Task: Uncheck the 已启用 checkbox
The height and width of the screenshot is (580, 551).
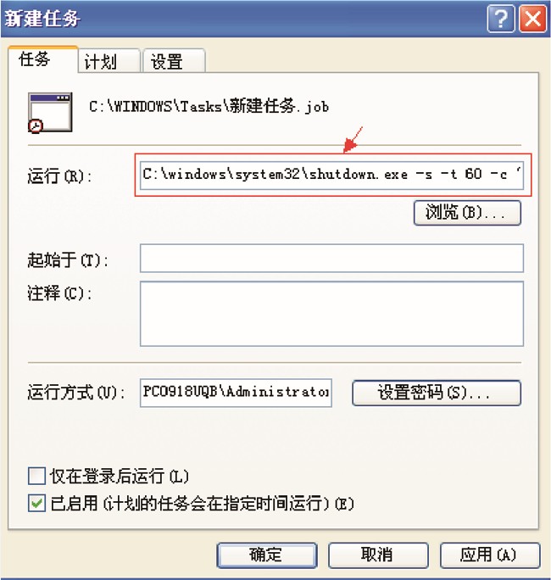Action: [x=37, y=503]
